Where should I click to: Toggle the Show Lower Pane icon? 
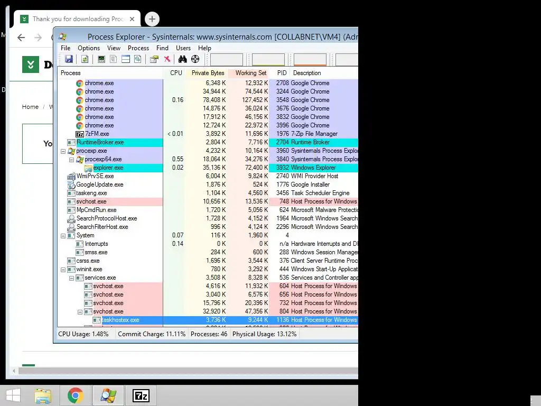click(x=126, y=59)
